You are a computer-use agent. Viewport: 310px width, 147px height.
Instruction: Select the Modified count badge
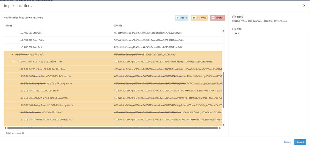(x=199, y=18)
